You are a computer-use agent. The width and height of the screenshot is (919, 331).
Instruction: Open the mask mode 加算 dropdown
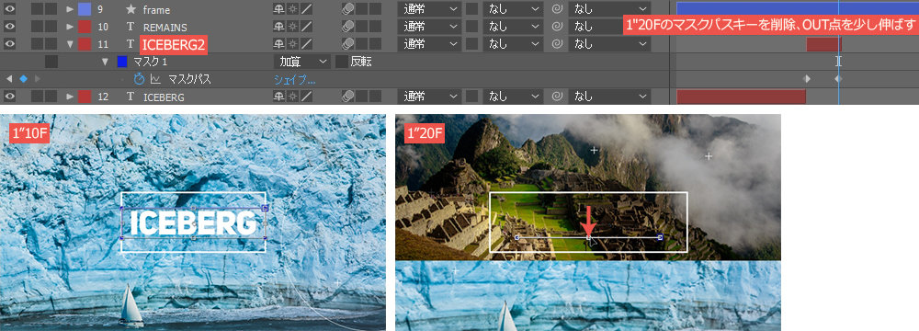pos(301,62)
